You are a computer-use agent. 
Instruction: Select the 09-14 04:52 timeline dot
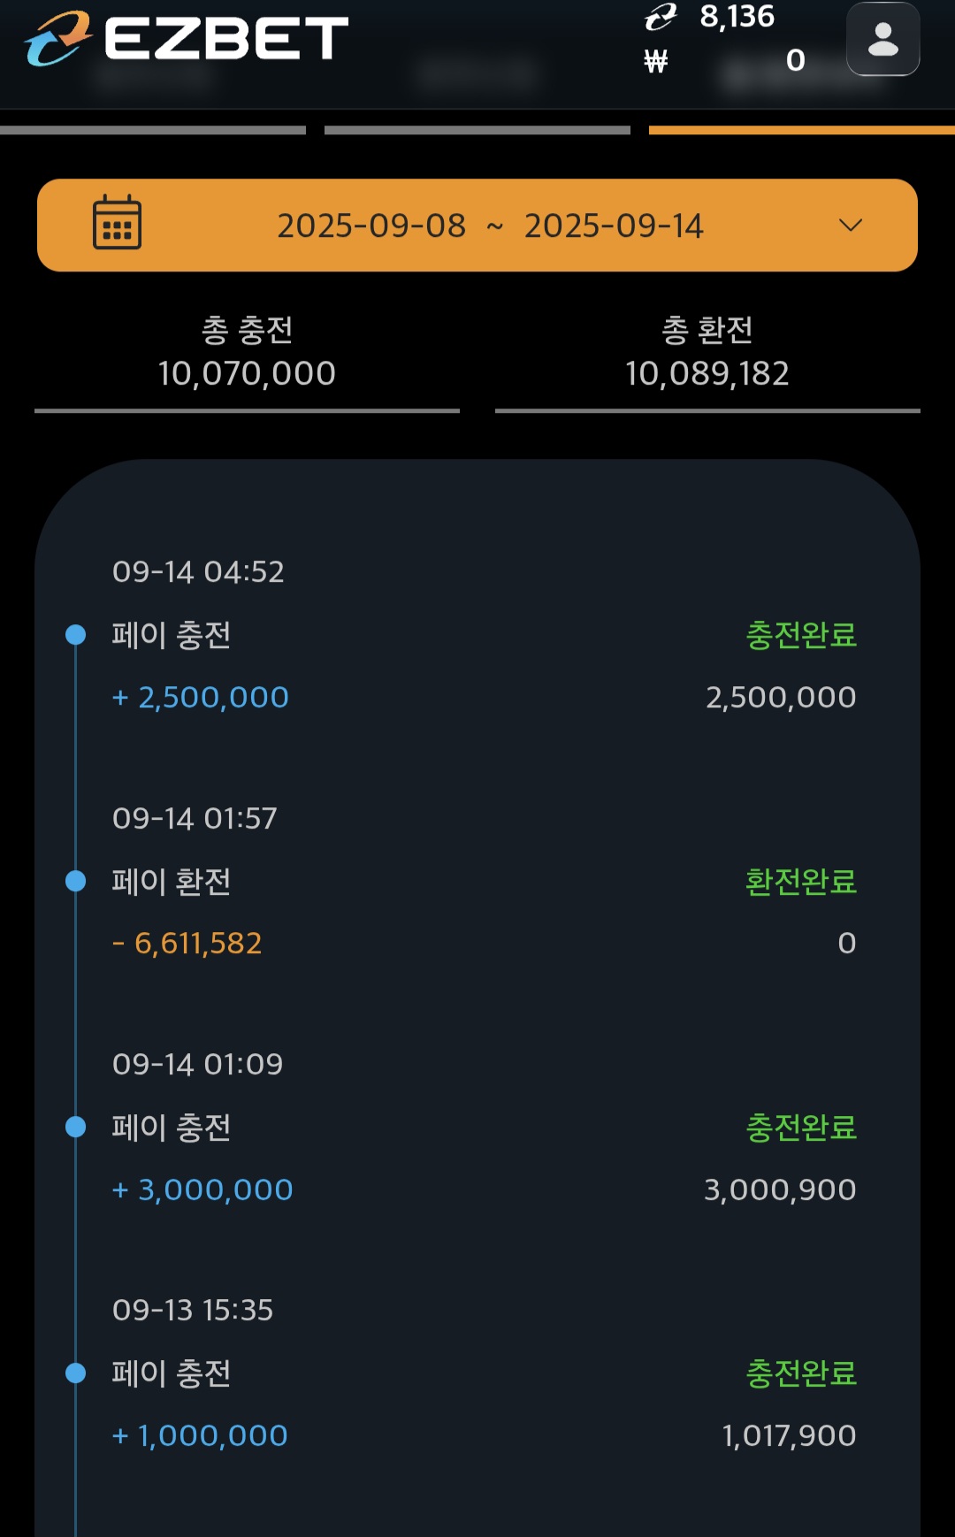coord(76,634)
